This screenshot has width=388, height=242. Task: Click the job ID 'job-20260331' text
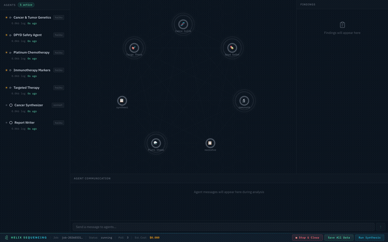click(72, 238)
